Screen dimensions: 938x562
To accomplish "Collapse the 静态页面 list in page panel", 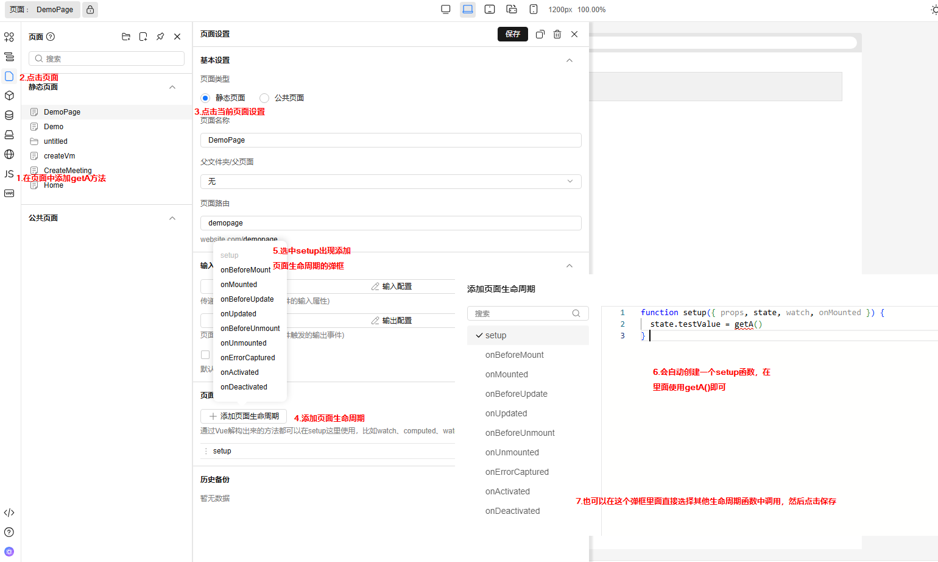I will coord(172,87).
